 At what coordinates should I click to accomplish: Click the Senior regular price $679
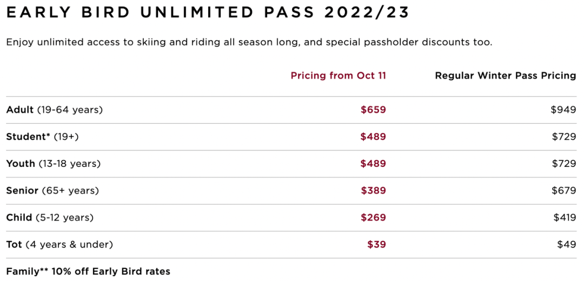(x=563, y=191)
